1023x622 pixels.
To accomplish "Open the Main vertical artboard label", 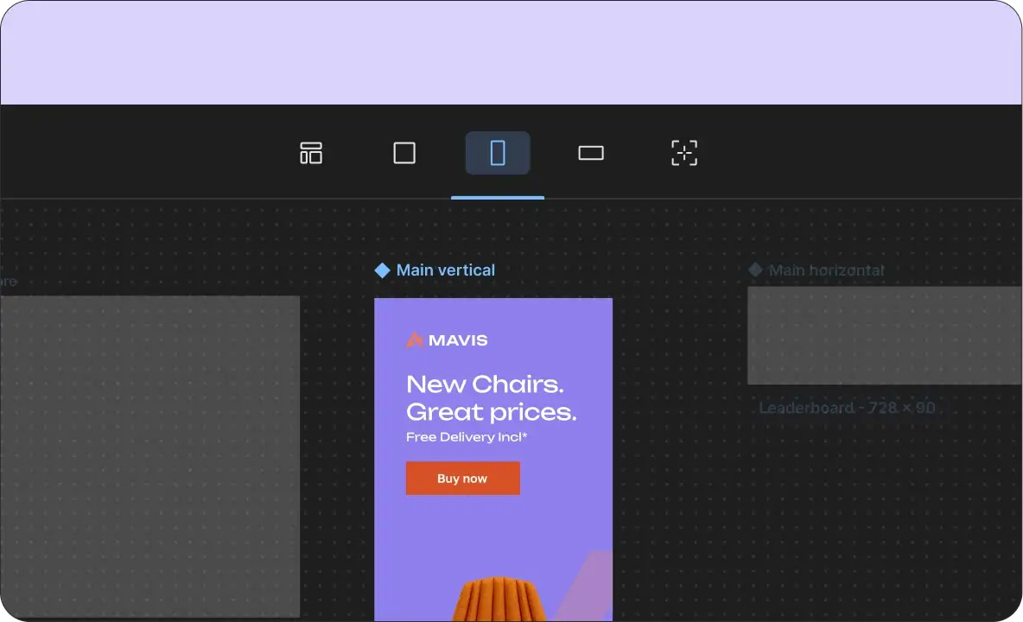I will [445, 270].
